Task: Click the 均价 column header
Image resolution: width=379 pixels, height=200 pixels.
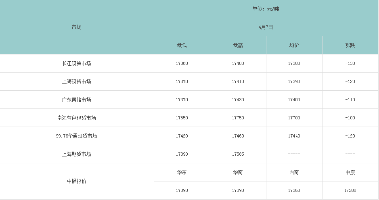Action: tap(294, 45)
